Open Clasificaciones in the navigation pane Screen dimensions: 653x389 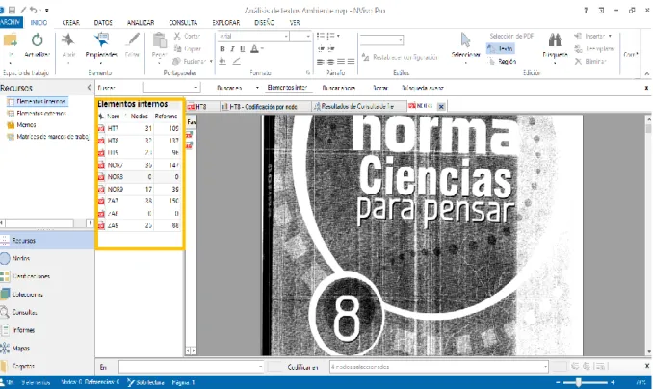(47, 276)
